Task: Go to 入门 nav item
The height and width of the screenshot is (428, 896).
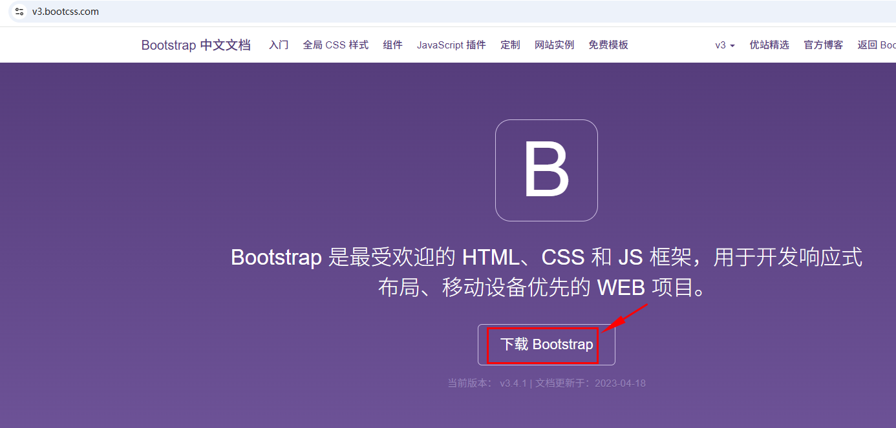Action: (279, 45)
